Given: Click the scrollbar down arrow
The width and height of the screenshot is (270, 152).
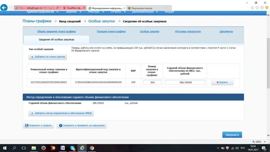Looking at the screenshot, I should tap(268, 135).
